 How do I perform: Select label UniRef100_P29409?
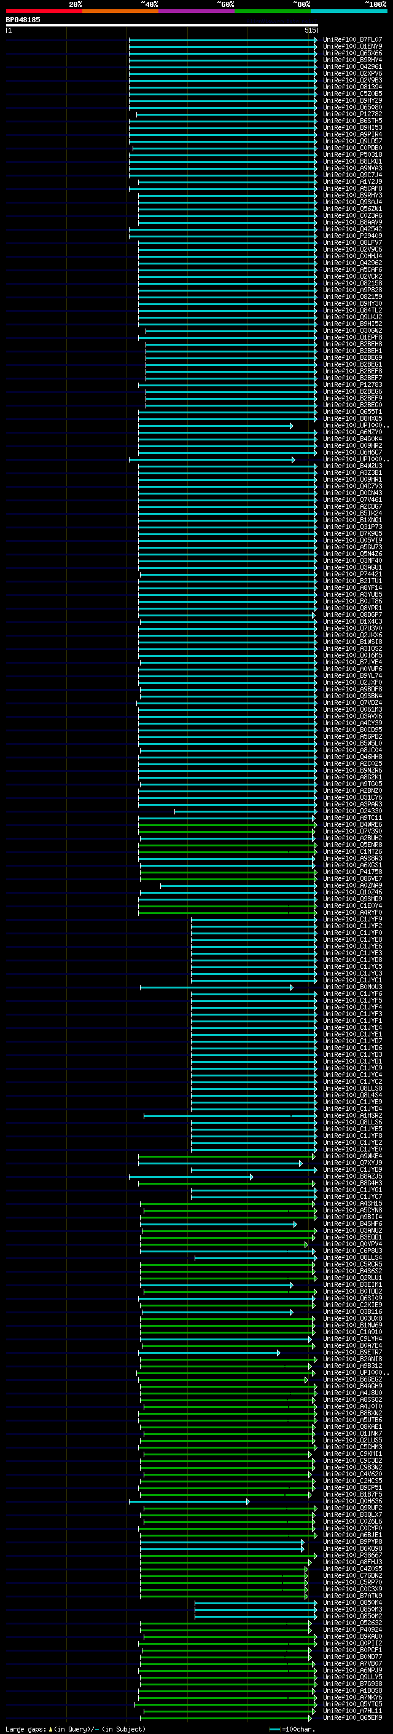coord(352,236)
